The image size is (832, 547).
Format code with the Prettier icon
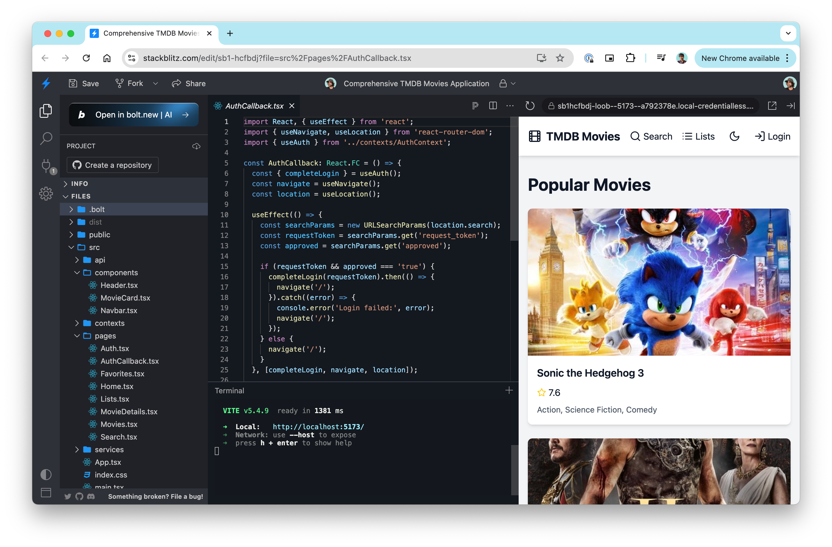(x=476, y=106)
